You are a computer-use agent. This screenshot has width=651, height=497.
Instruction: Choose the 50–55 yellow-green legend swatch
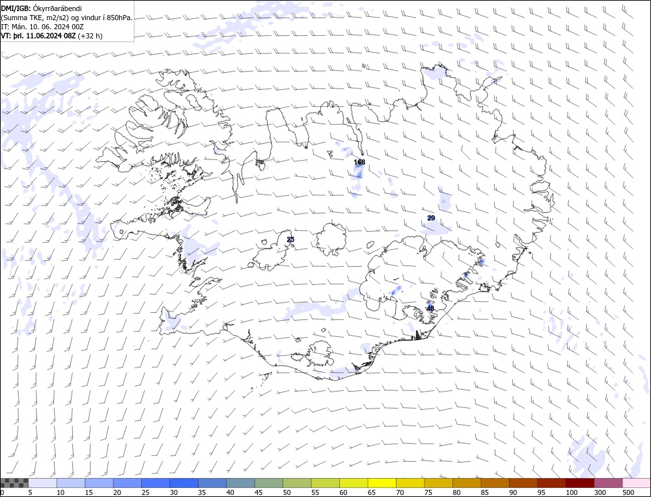coord(298,483)
